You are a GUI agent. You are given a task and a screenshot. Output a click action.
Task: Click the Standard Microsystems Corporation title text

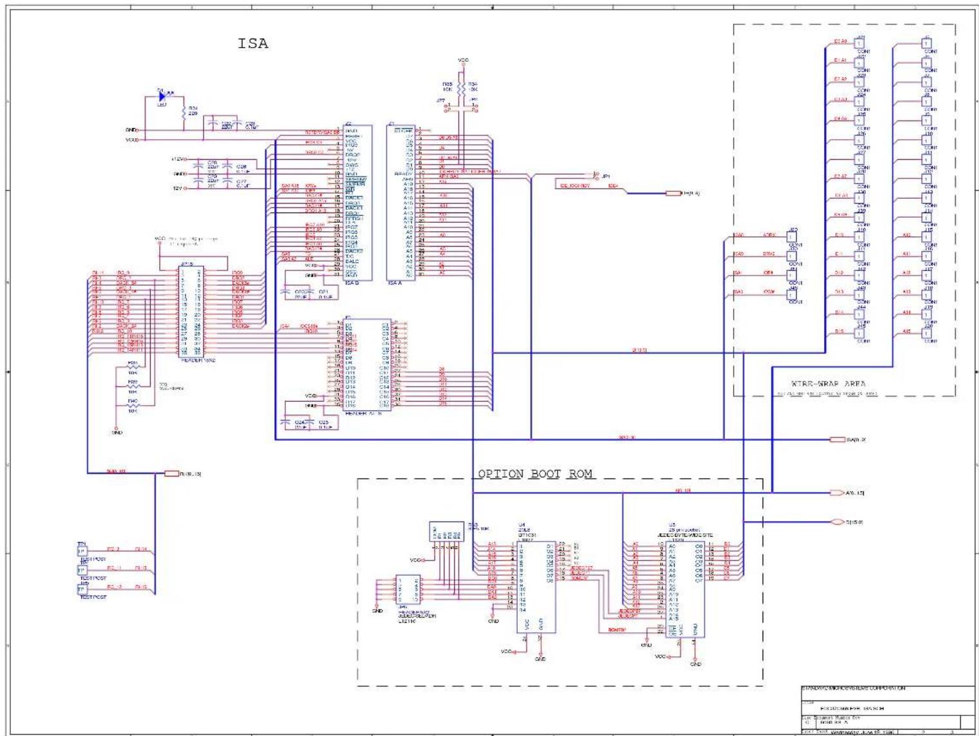pyautogui.click(x=853, y=688)
